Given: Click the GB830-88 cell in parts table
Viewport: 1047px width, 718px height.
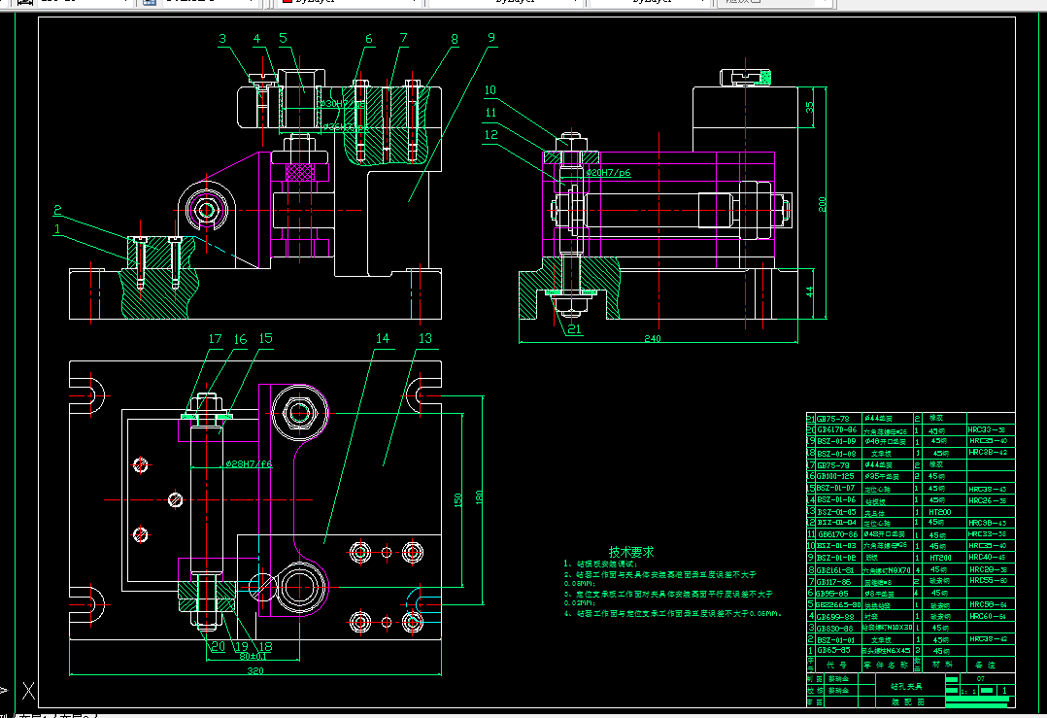Looking at the screenshot, I should pos(834,628).
